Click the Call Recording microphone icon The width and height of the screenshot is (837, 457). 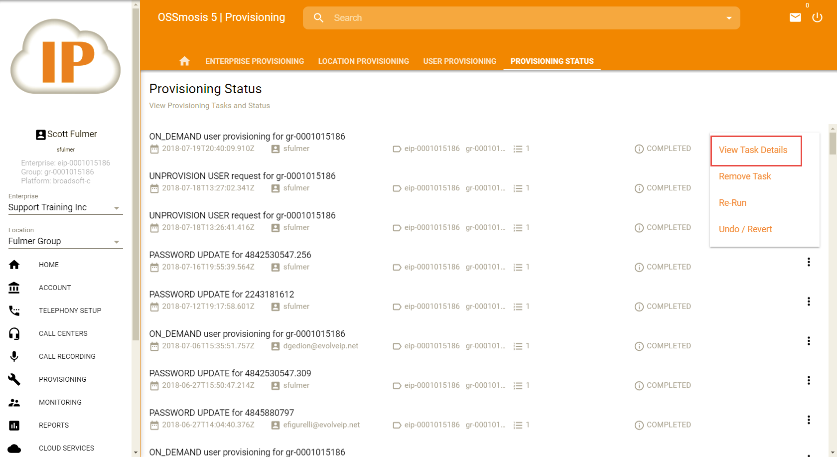(14, 356)
